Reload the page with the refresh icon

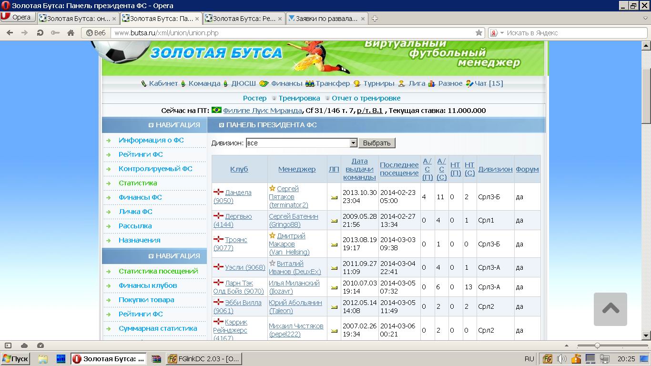pyautogui.click(x=40, y=33)
